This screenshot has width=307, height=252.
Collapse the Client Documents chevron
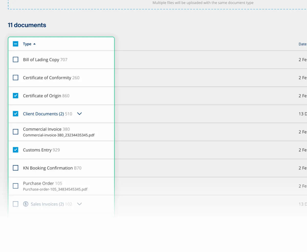[x=79, y=114]
